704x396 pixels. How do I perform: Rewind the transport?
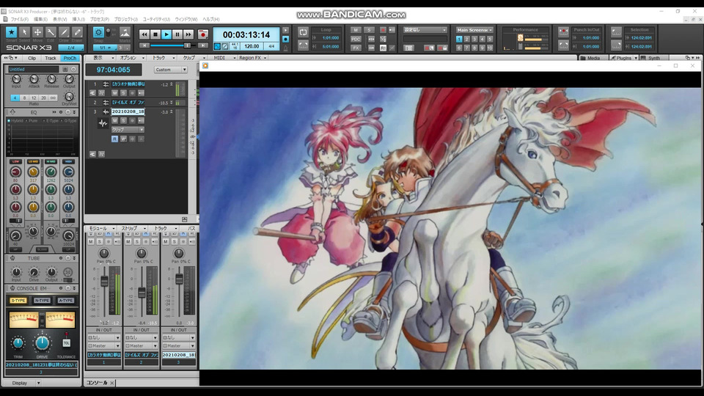click(x=144, y=34)
